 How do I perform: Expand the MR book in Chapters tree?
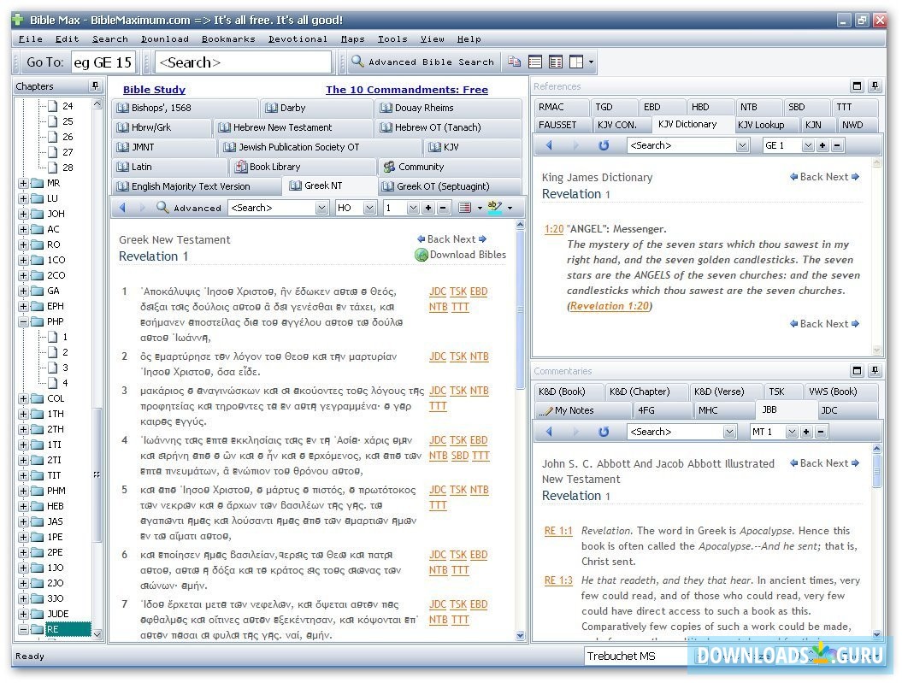coord(23,184)
